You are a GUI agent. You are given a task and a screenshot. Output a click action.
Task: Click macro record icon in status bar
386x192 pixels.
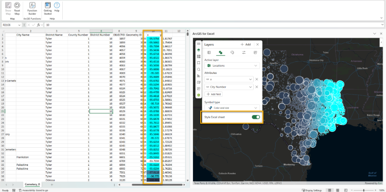14,190
